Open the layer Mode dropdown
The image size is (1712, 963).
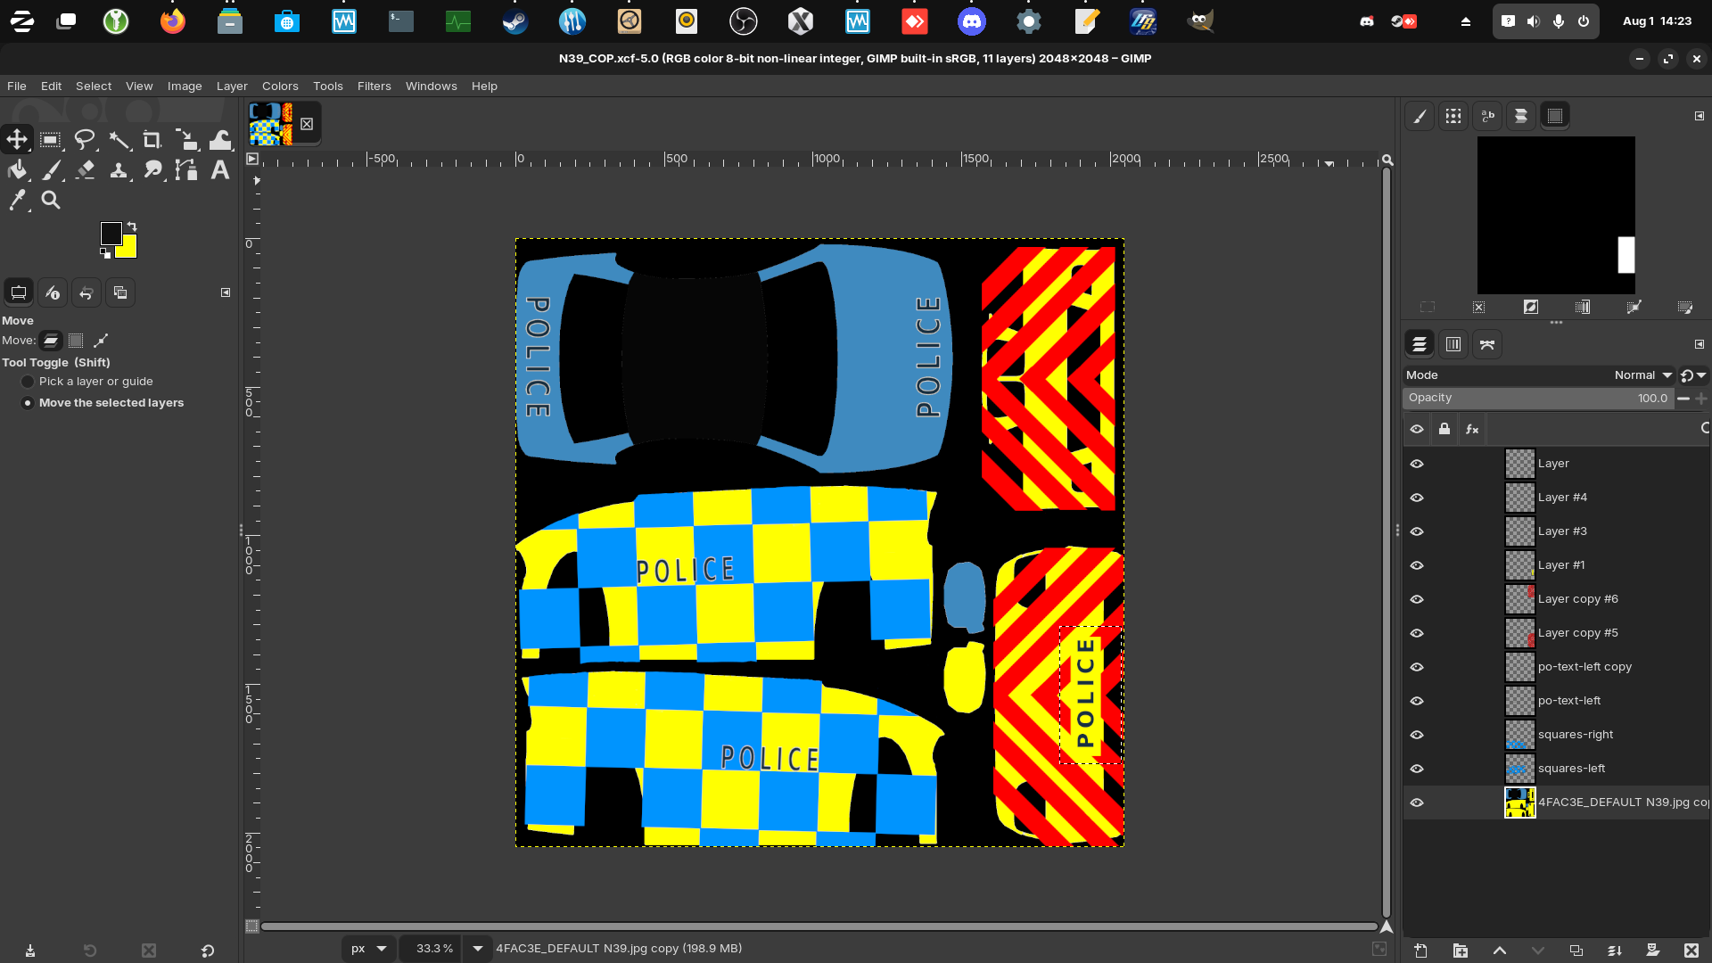[1643, 375]
